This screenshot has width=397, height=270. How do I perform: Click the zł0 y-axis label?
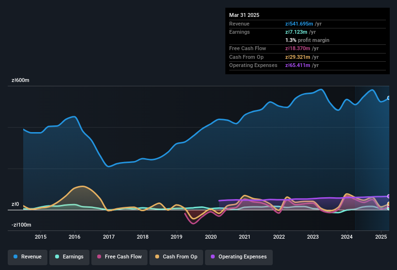pos(15,204)
